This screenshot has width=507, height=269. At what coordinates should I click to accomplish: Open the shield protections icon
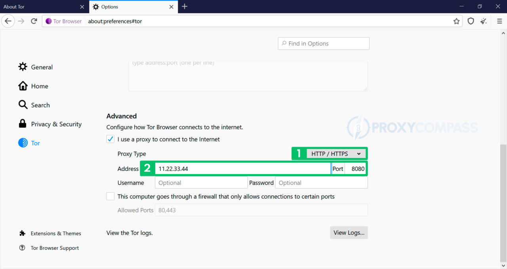pyautogui.click(x=471, y=21)
